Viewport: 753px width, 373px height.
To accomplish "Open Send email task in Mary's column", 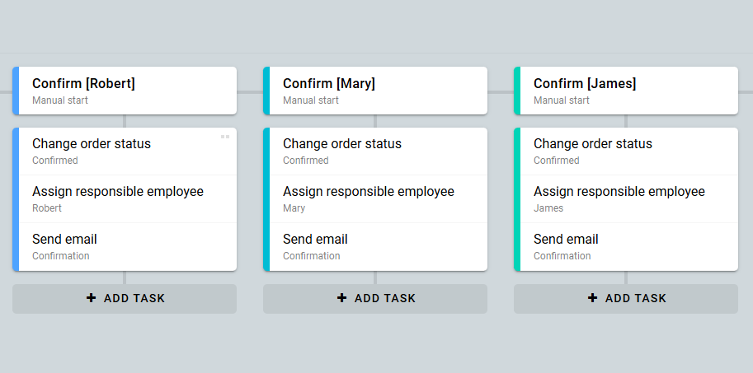I will (378, 246).
